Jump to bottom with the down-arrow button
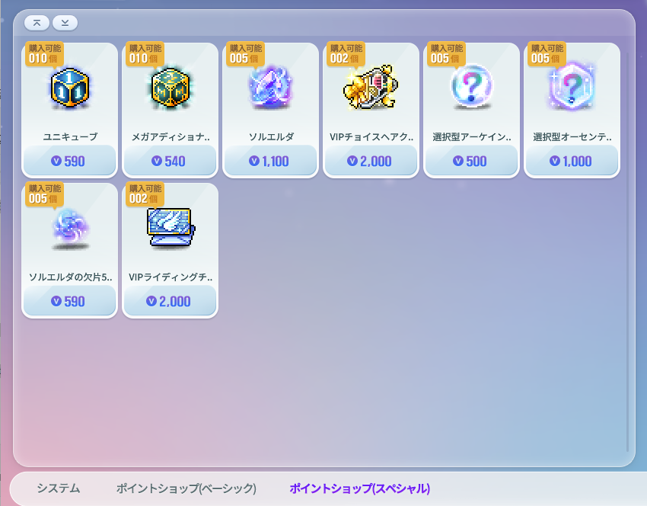Screen dimensions: 647x506 click(x=65, y=23)
